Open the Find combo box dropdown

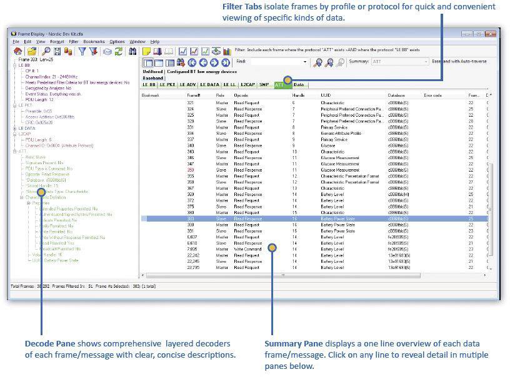[x=304, y=62]
